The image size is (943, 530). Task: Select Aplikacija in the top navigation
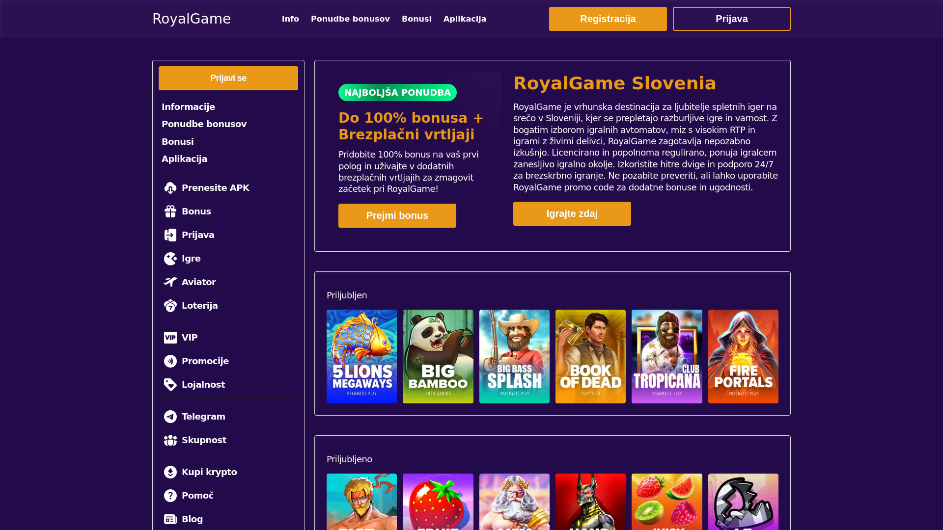pos(465,19)
